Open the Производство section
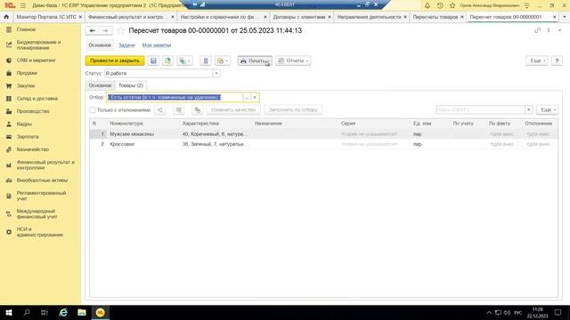 (33, 111)
